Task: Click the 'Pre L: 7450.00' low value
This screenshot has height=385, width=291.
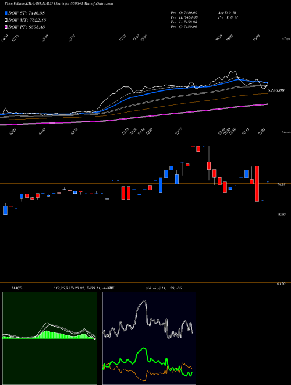Action: tap(184, 22)
